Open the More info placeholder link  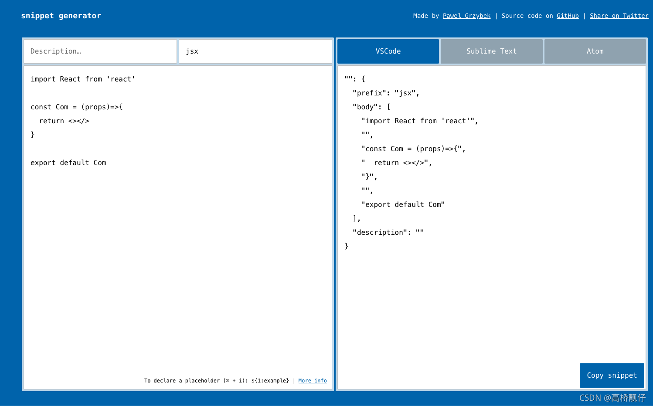pyautogui.click(x=313, y=381)
